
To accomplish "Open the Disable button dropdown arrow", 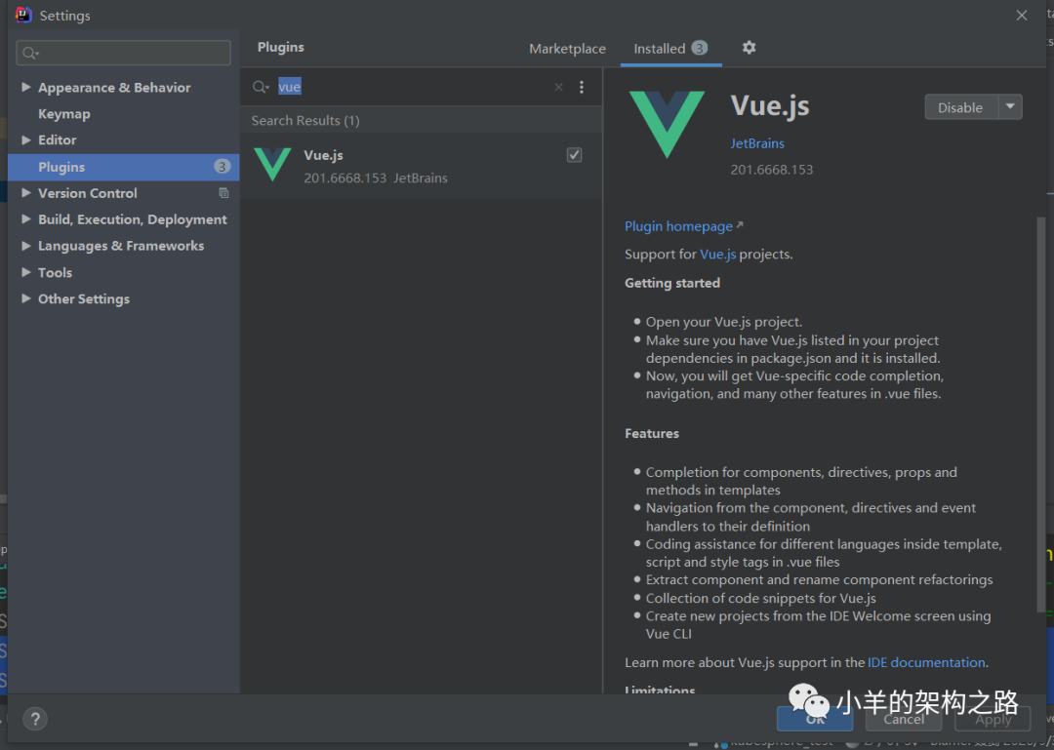I will coord(1010,107).
